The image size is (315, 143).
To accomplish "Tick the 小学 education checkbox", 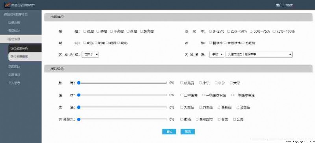I will tap(200, 83).
